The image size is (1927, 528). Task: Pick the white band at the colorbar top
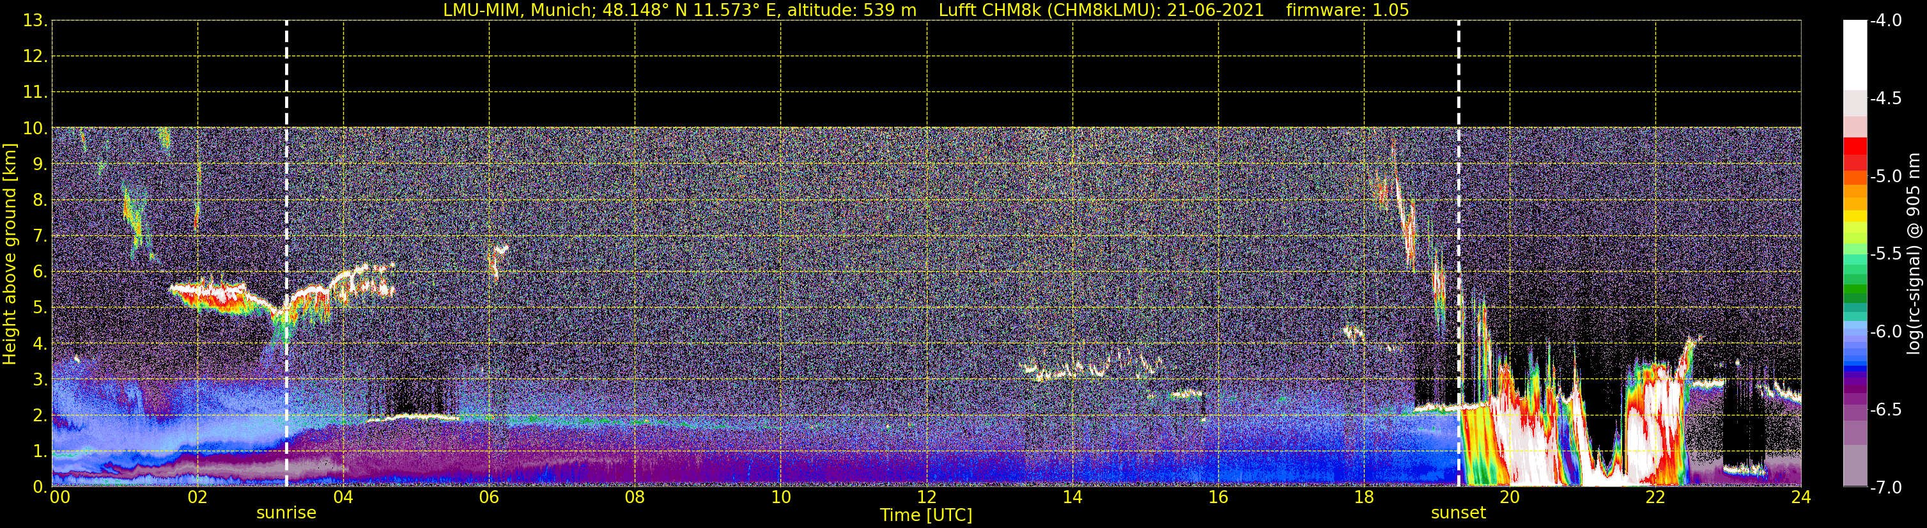1854,56
